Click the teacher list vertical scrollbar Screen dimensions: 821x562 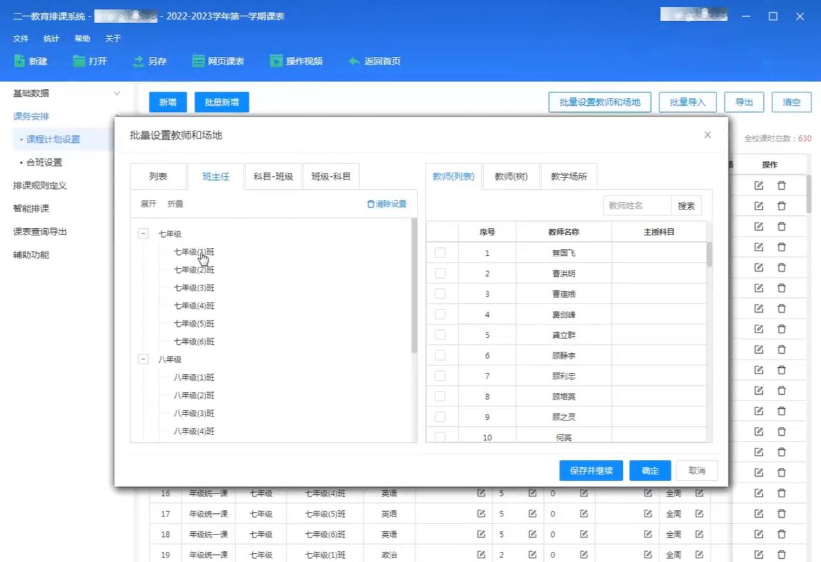[709, 254]
